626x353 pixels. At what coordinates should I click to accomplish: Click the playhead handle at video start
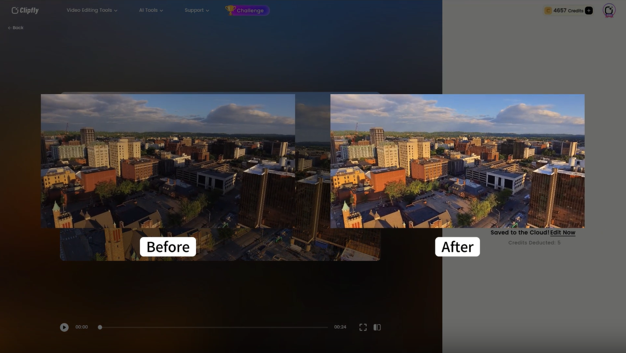coord(100,327)
